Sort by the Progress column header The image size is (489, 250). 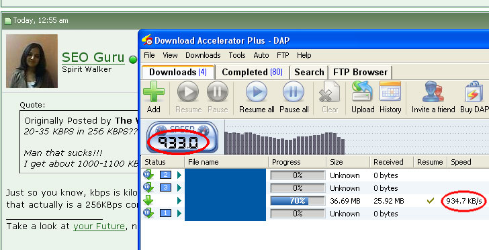coord(298,162)
